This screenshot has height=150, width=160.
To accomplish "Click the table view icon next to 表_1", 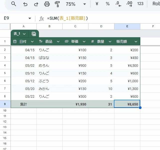I will (x=34, y=34).
